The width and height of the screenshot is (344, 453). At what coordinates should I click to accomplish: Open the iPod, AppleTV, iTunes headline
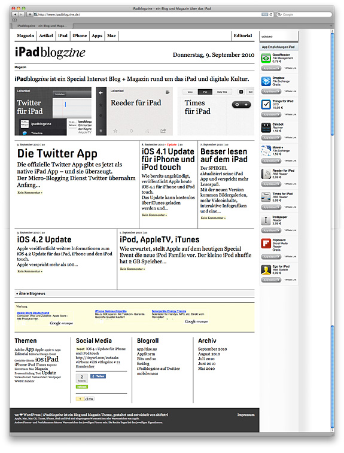tap(159, 239)
